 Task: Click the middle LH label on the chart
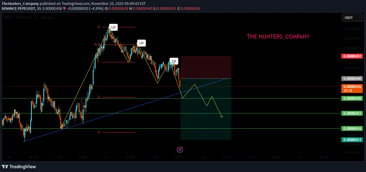(141, 43)
